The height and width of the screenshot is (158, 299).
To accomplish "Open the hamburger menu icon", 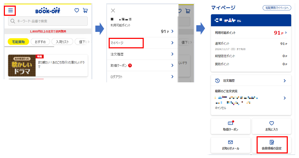I will [x=10, y=11].
